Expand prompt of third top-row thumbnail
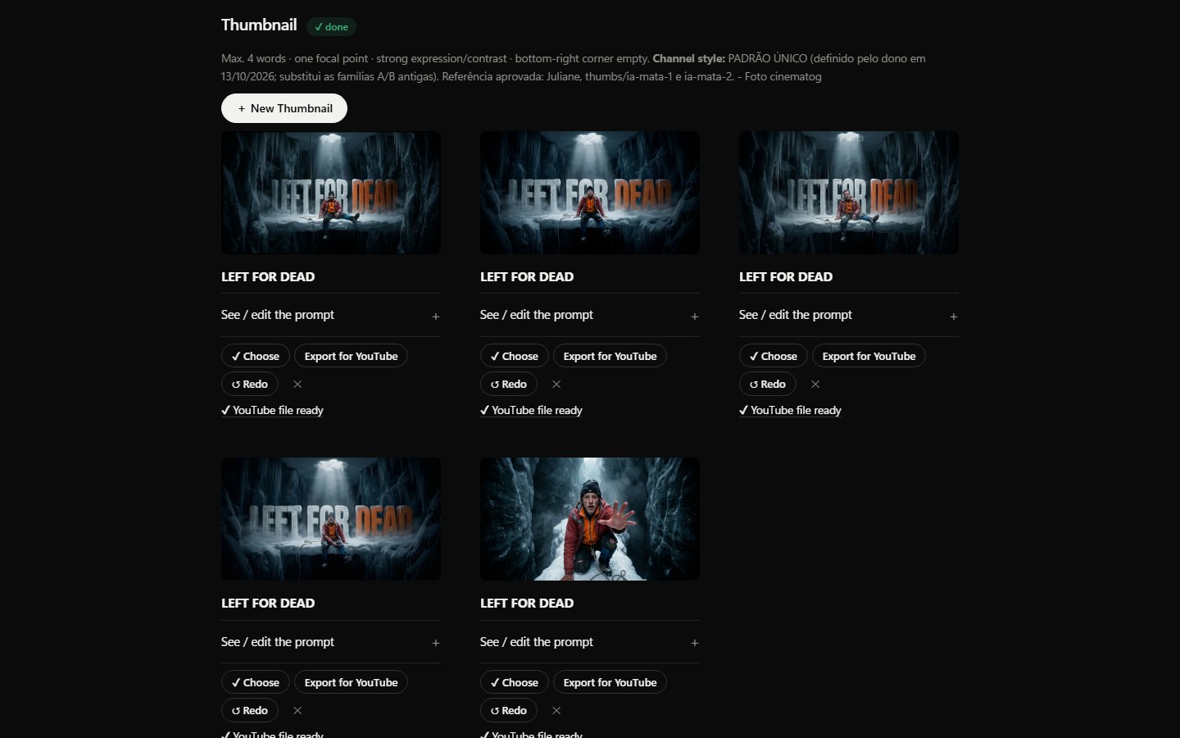This screenshot has height=738, width=1180. [849, 315]
